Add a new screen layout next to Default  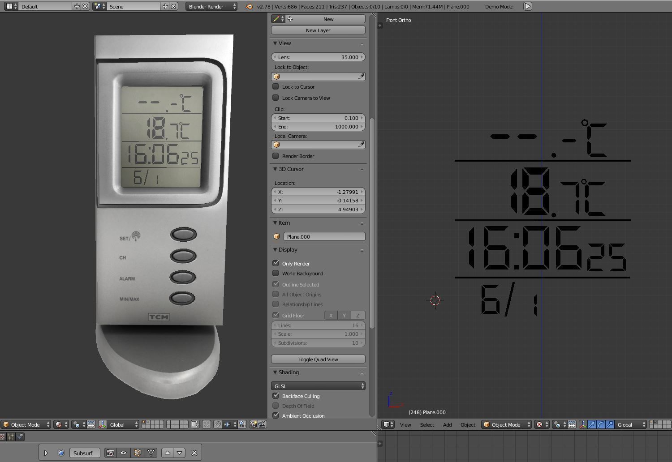coord(77,6)
